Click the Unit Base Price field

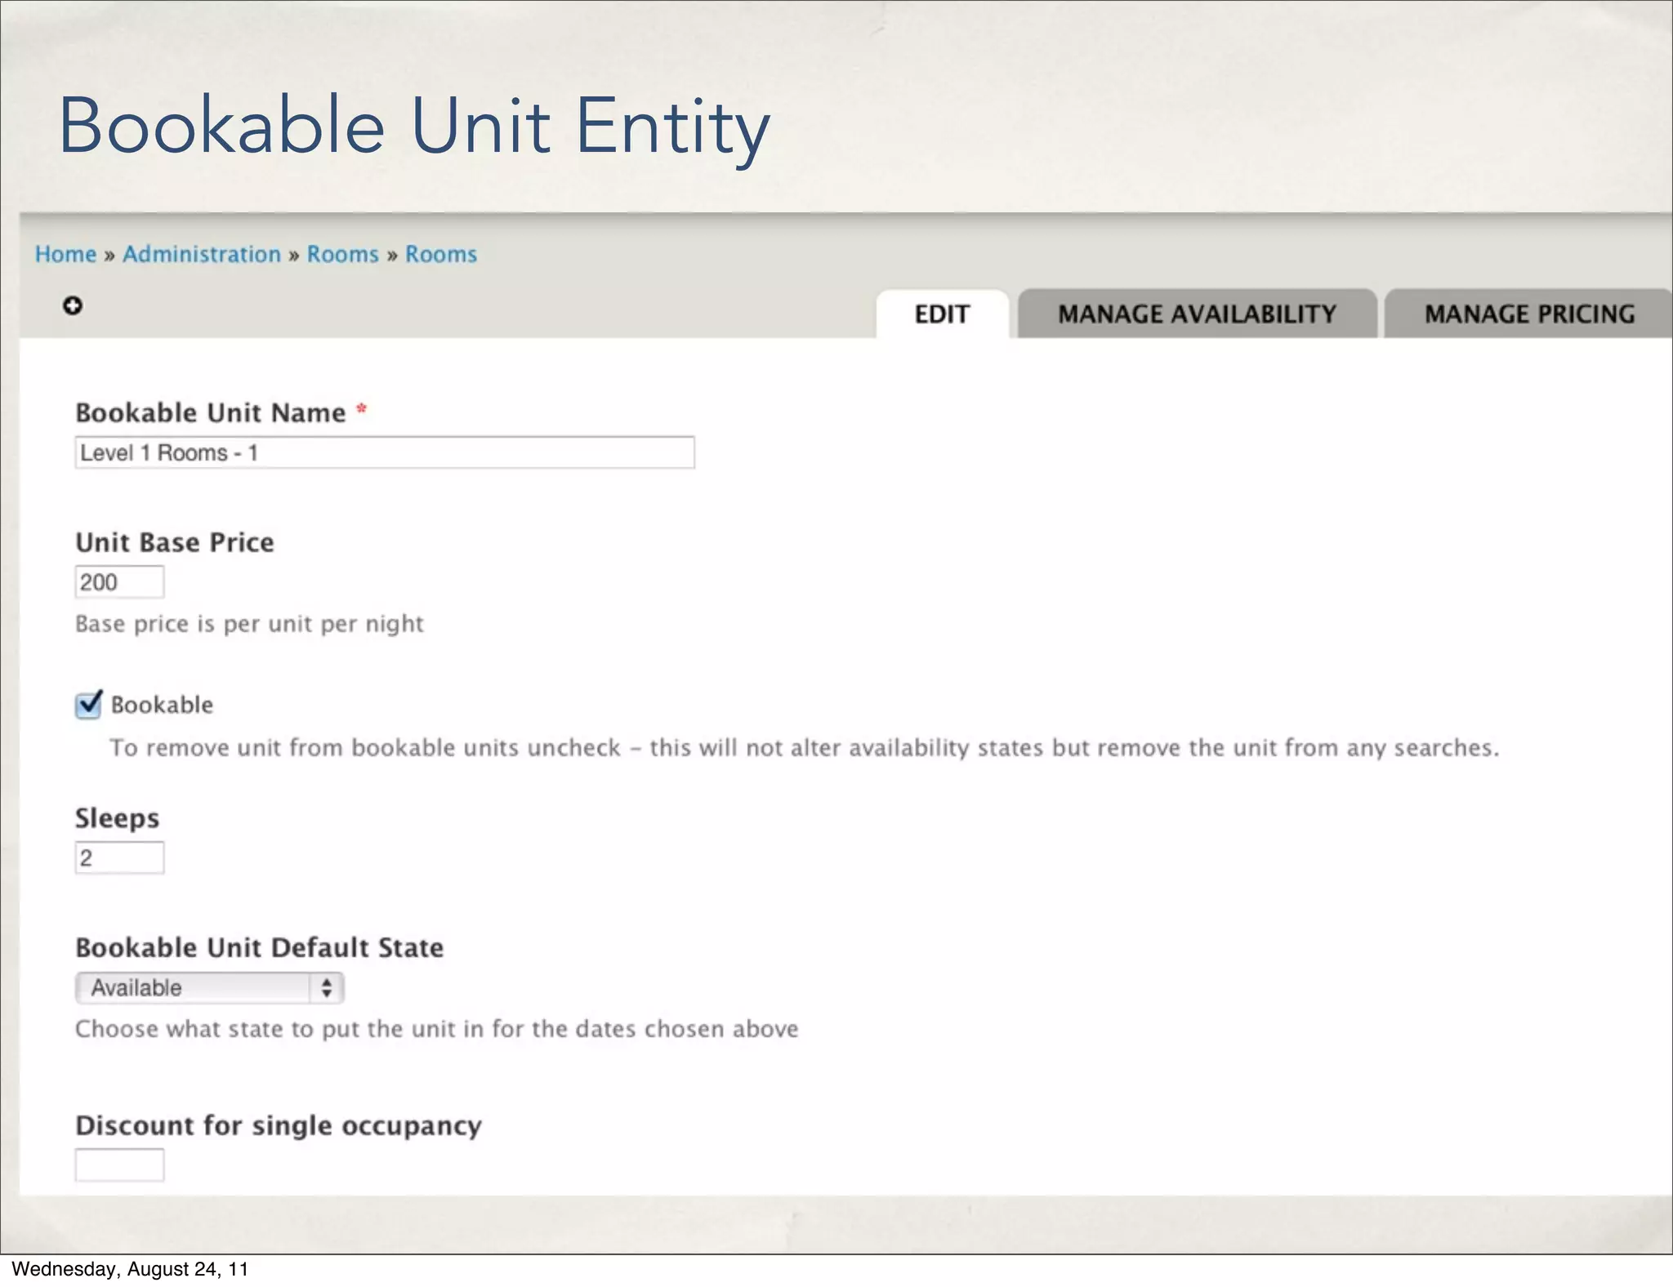(119, 581)
